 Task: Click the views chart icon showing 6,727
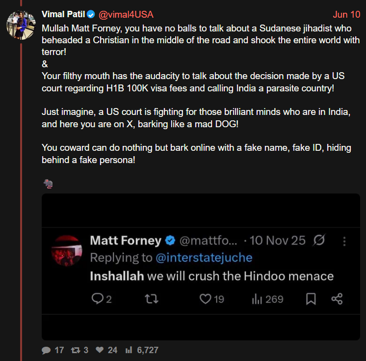click(129, 350)
